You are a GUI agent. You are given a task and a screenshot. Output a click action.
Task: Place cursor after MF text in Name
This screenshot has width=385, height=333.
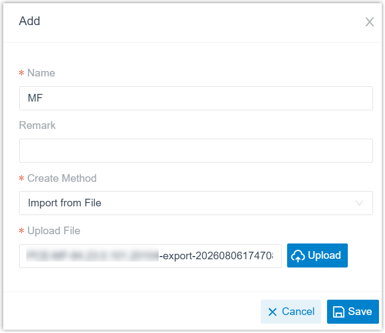[x=44, y=98]
